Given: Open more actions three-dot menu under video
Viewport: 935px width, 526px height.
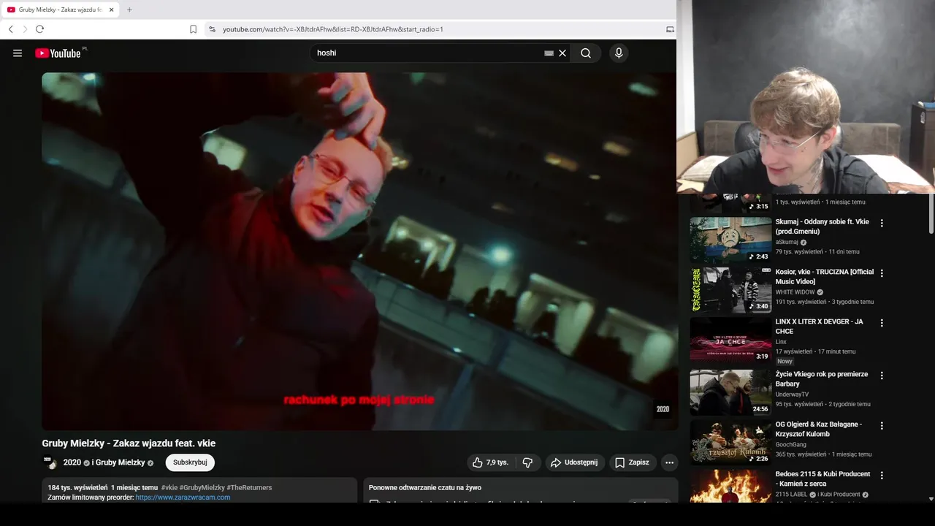Looking at the screenshot, I should (669, 462).
